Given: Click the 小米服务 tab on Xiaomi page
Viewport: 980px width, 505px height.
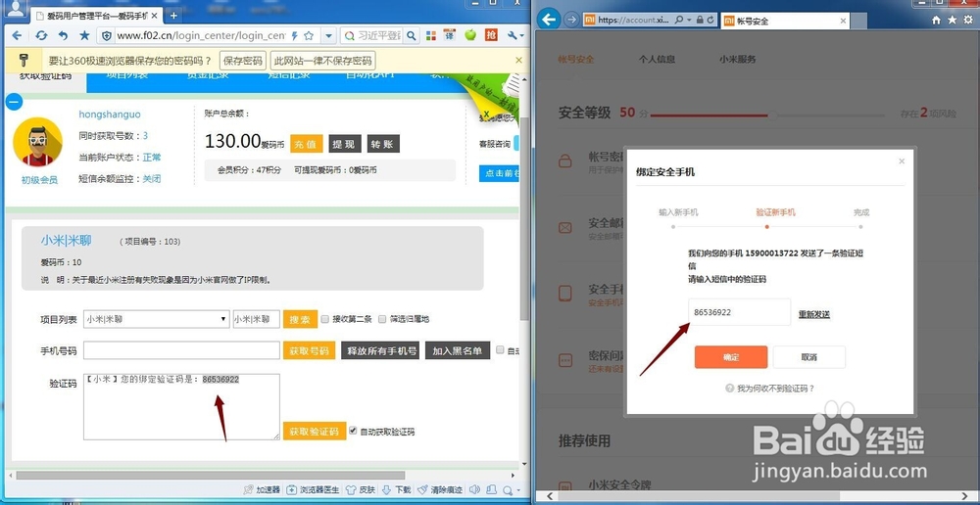Looking at the screenshot, I should click(x=738, y=60).
